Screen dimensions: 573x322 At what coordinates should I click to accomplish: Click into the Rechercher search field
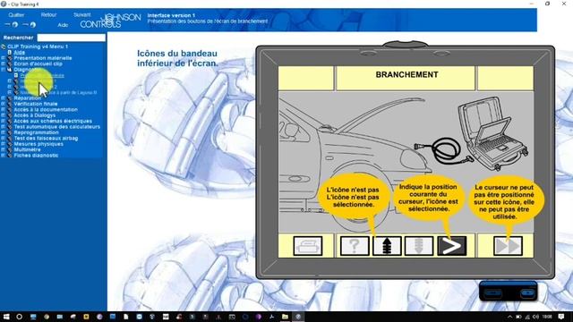[x=72, y=38]
